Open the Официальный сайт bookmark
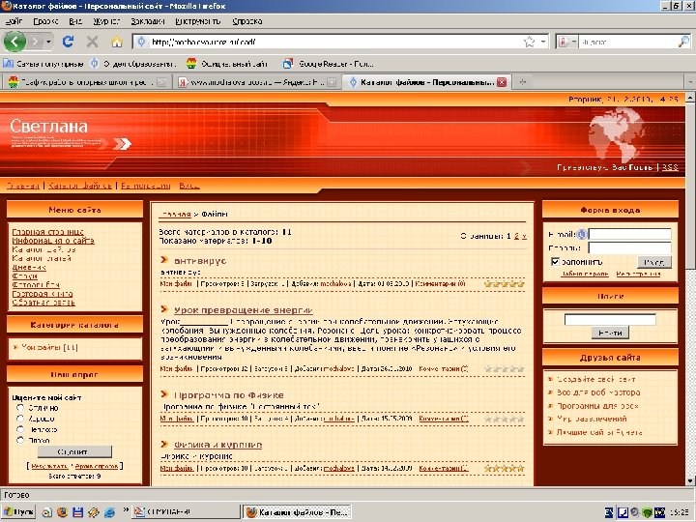 pyautogui.click(x=227, y=64)
